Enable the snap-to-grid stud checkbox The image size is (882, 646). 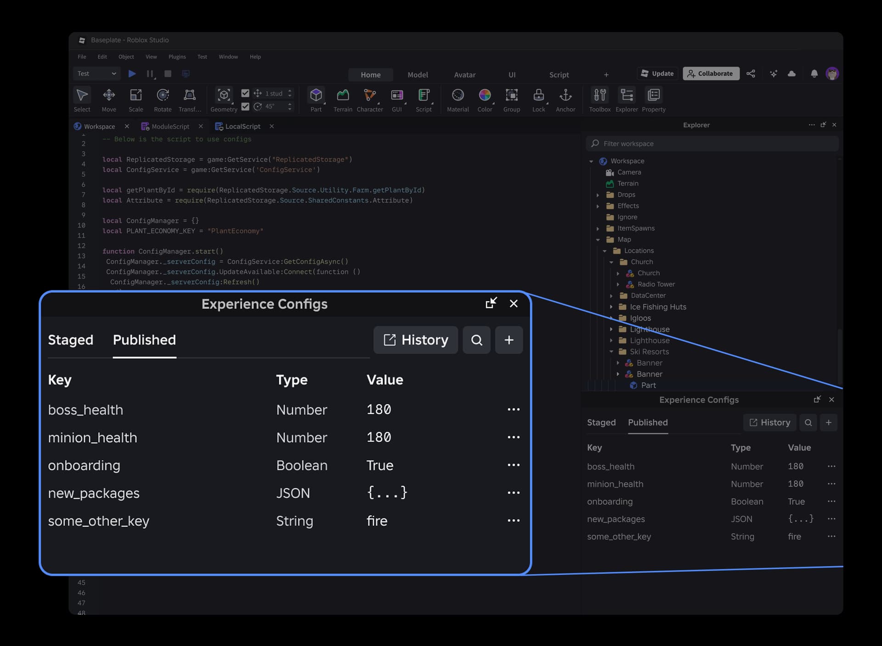point(245,93)
